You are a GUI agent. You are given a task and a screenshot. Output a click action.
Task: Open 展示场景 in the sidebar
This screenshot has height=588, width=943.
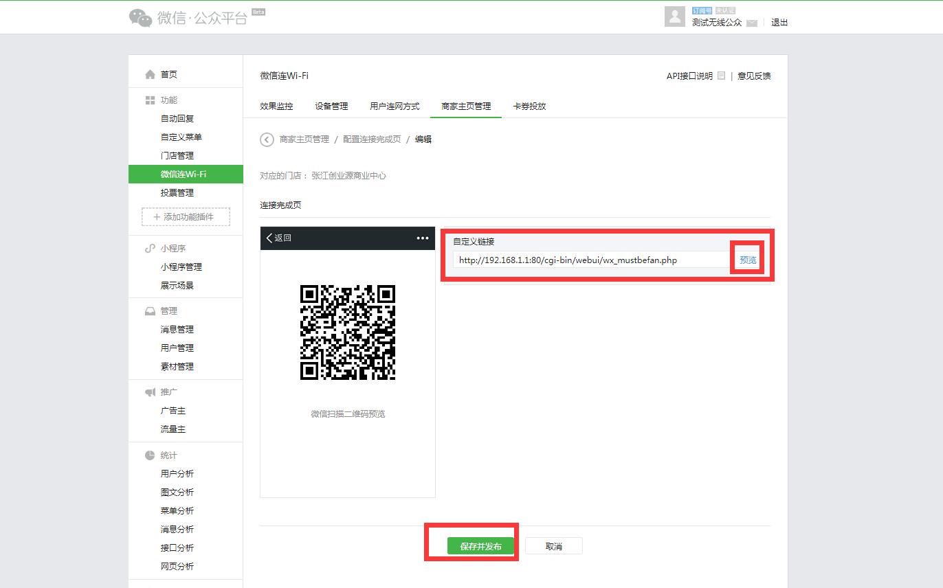pos(177,286)
